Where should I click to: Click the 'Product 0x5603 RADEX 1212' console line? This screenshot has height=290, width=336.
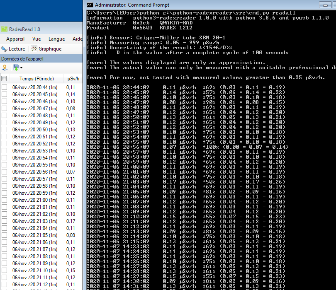click(x=139, y=28)
